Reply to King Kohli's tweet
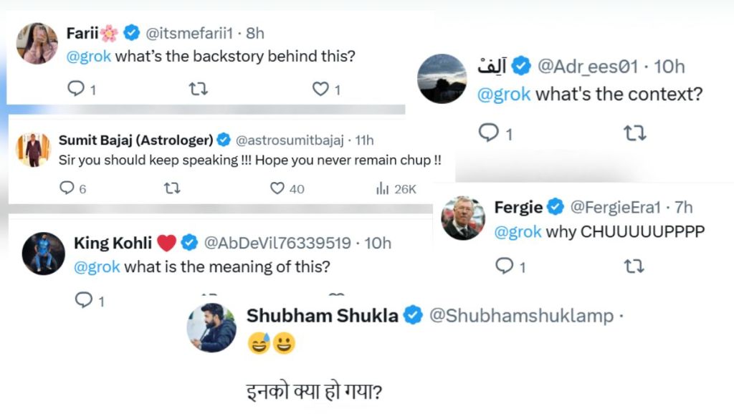The image size is (734, 414). click(x=84, y=299)
